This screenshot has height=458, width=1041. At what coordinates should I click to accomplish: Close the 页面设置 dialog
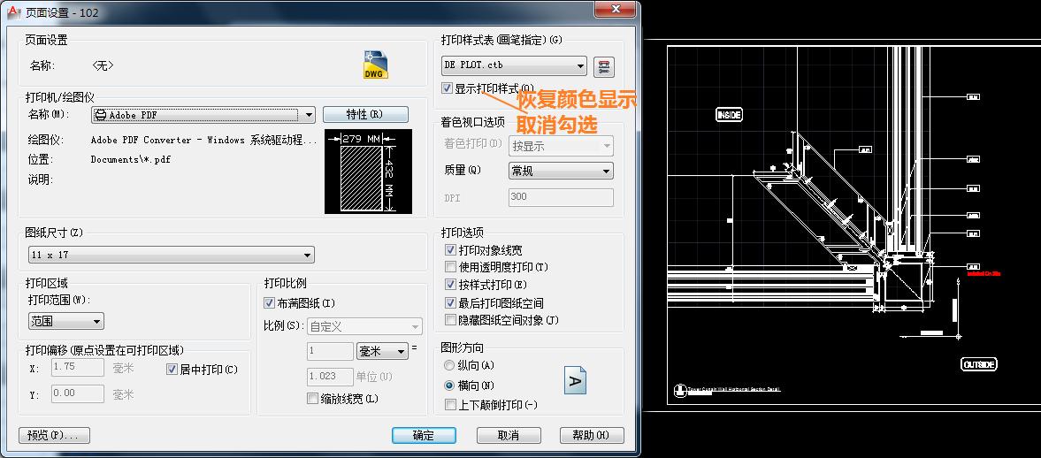click(616, 9)
